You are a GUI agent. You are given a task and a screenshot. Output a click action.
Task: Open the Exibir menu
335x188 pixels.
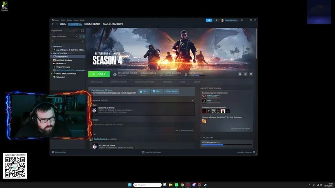tap(62, 20)
